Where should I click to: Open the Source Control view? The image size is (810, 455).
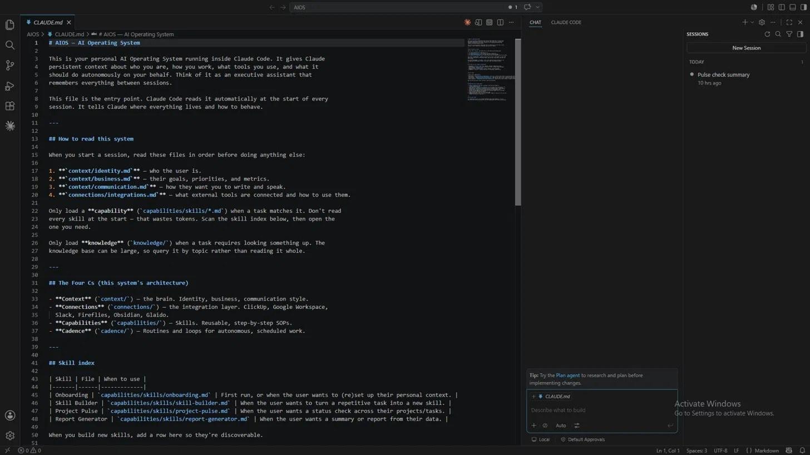coord(9,66)
